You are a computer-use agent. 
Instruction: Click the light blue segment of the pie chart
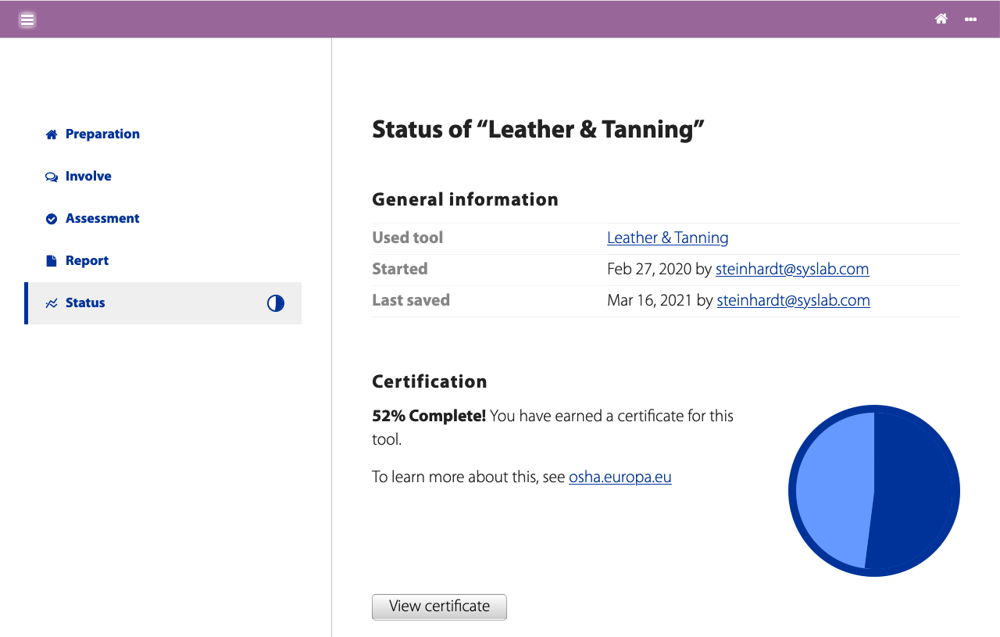click(832, 488)
